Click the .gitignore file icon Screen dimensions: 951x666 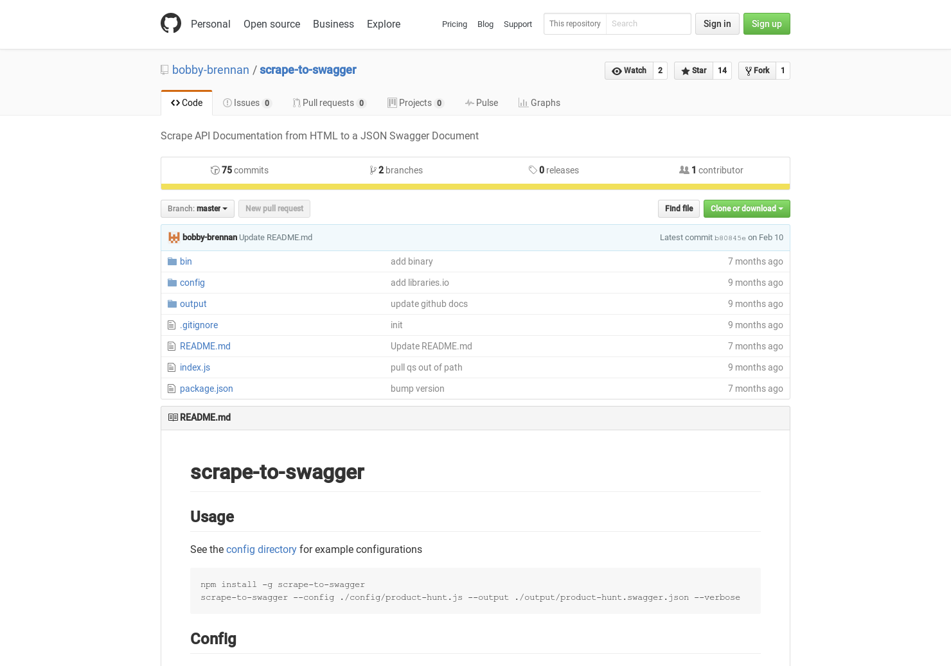coord(172,325)
